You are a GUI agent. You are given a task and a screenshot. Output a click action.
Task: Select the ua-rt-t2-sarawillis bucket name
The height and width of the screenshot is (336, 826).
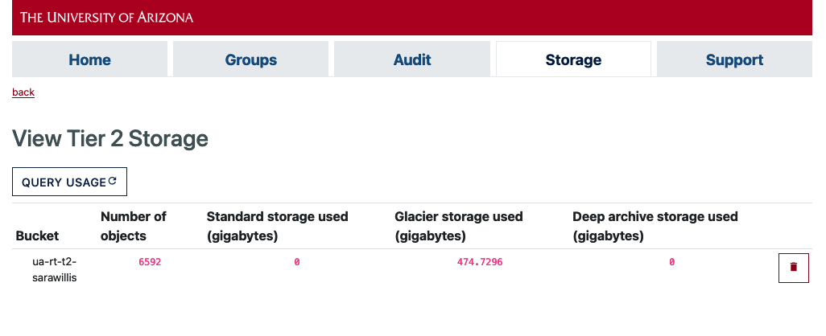pos(55,270)
